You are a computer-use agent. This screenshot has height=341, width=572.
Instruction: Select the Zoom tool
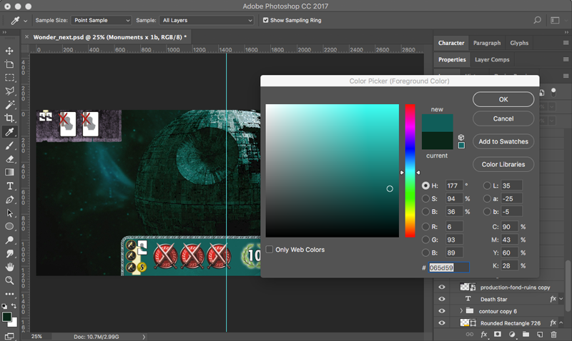9,280
